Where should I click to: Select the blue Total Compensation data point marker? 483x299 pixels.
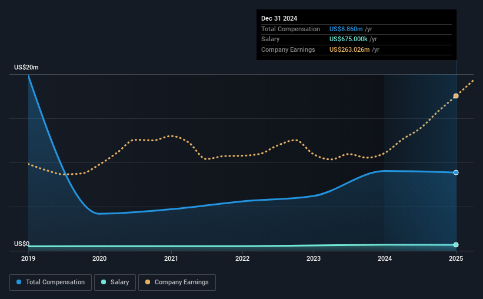(x=456, y=172)
